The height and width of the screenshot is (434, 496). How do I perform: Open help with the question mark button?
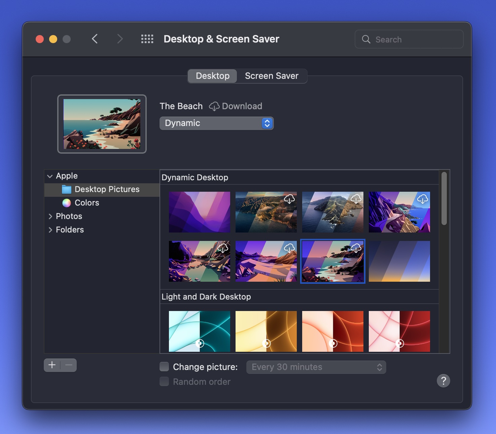click(444, 381)
